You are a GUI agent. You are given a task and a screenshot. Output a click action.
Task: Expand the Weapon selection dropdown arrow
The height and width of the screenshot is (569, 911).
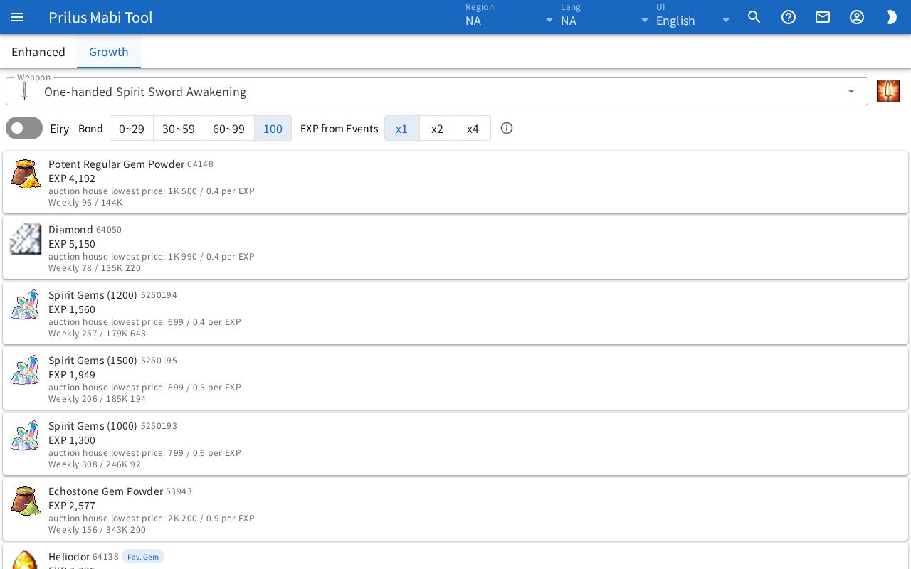coord(851,91)
